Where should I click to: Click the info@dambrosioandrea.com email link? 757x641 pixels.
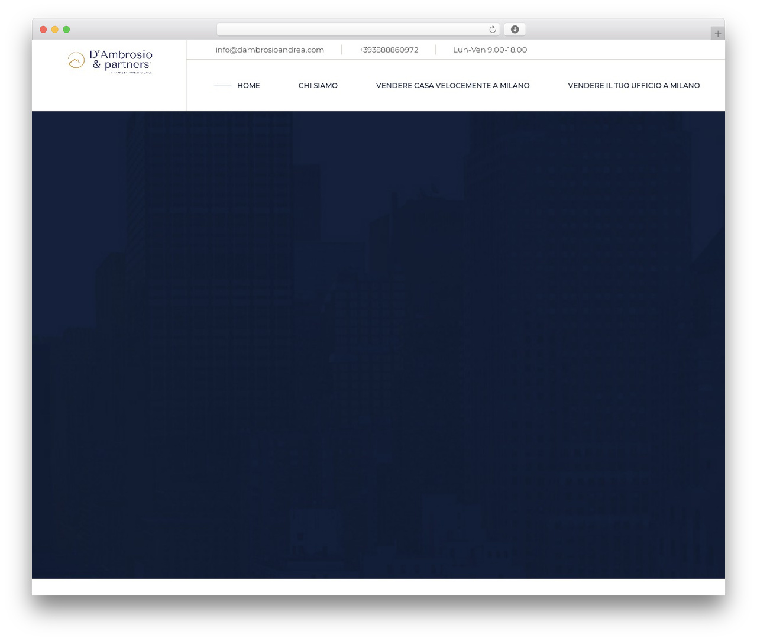coord(270,50)
